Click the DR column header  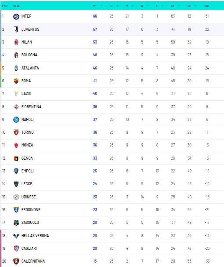pos(207,6)
